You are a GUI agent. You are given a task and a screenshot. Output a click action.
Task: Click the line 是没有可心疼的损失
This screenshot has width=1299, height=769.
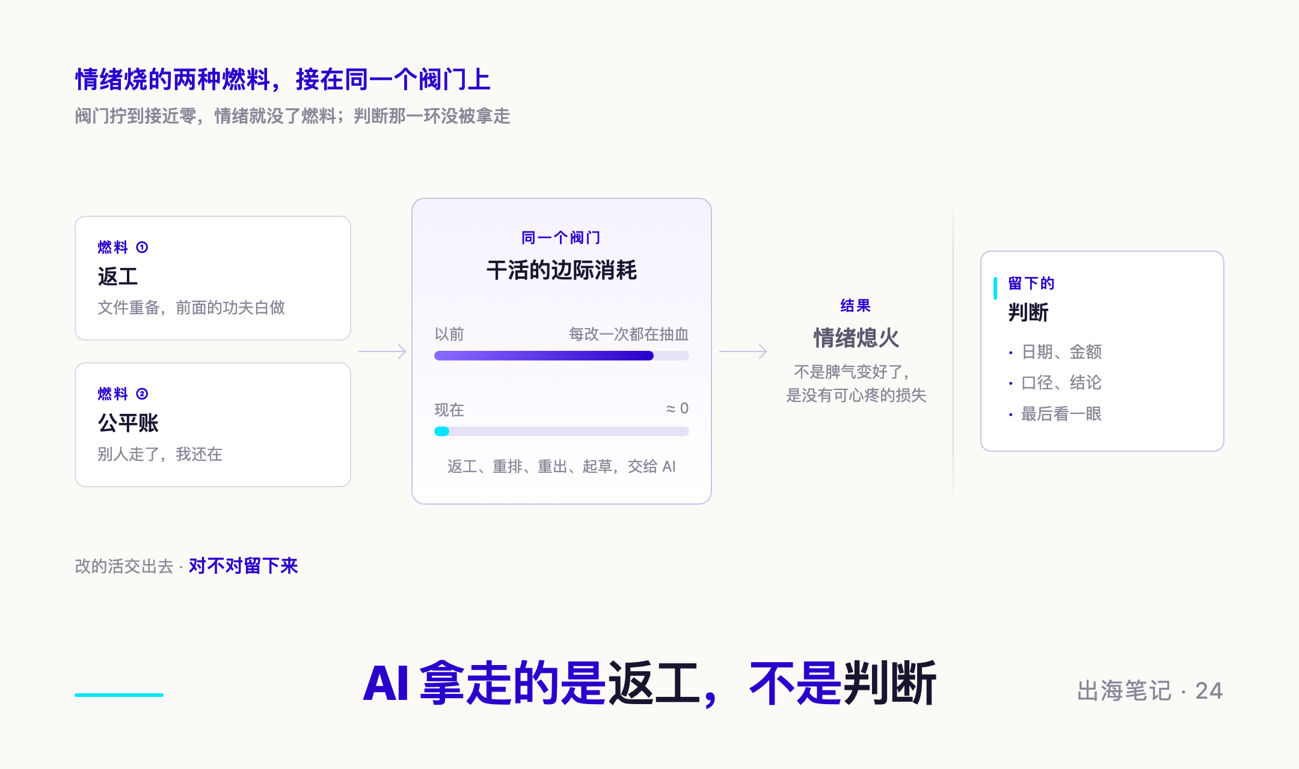click(x=856, y=395)
